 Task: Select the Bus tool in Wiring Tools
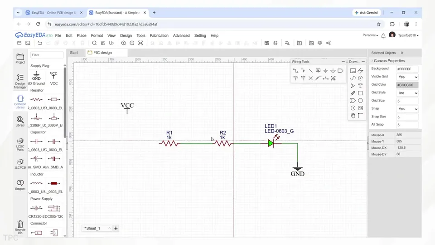tap(303, 71)
